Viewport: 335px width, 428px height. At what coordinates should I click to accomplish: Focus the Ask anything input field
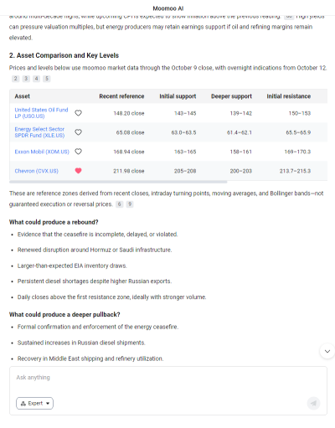click(x=168, y=381)
